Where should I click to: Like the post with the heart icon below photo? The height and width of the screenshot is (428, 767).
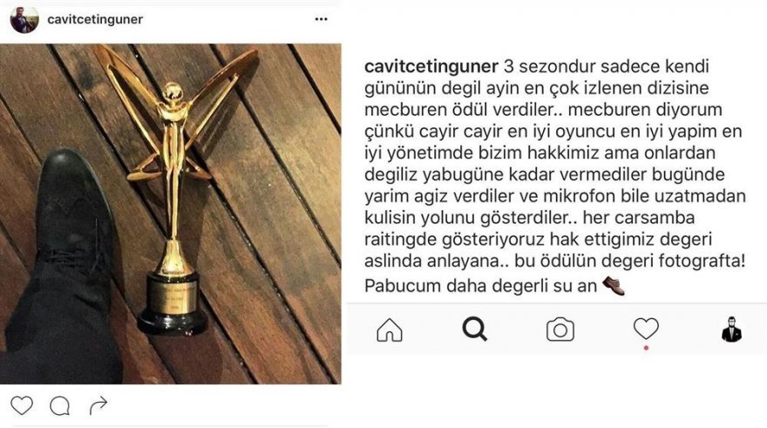point(22,405)
